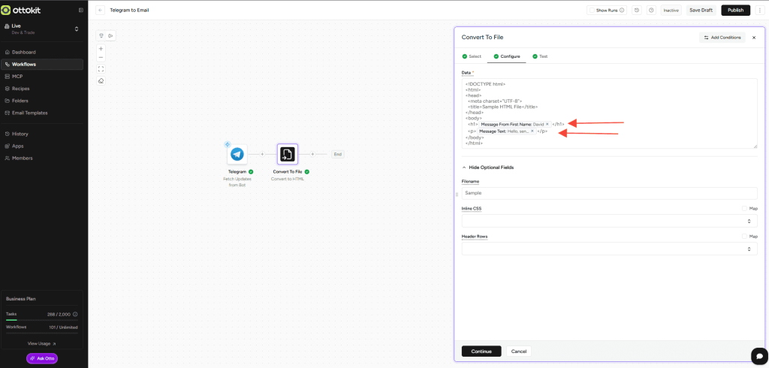
Task: Click the Telegram node icon on canvas
Action: click(x=237, y=154)
